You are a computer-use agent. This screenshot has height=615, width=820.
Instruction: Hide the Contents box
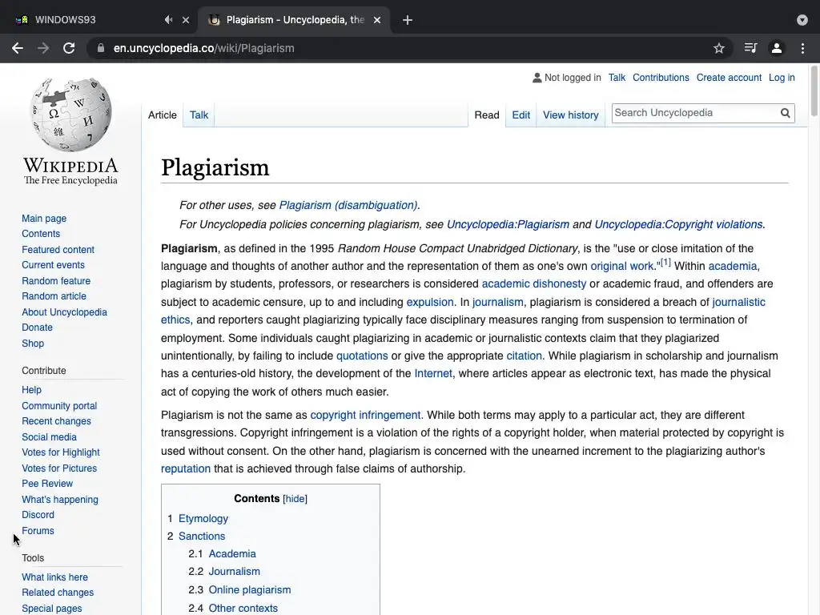(295, 499)
